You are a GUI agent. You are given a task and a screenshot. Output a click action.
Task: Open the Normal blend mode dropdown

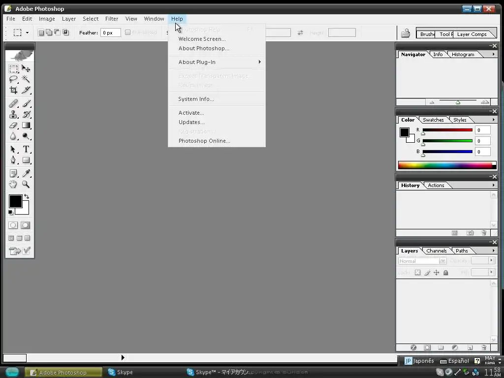point(422,261)
